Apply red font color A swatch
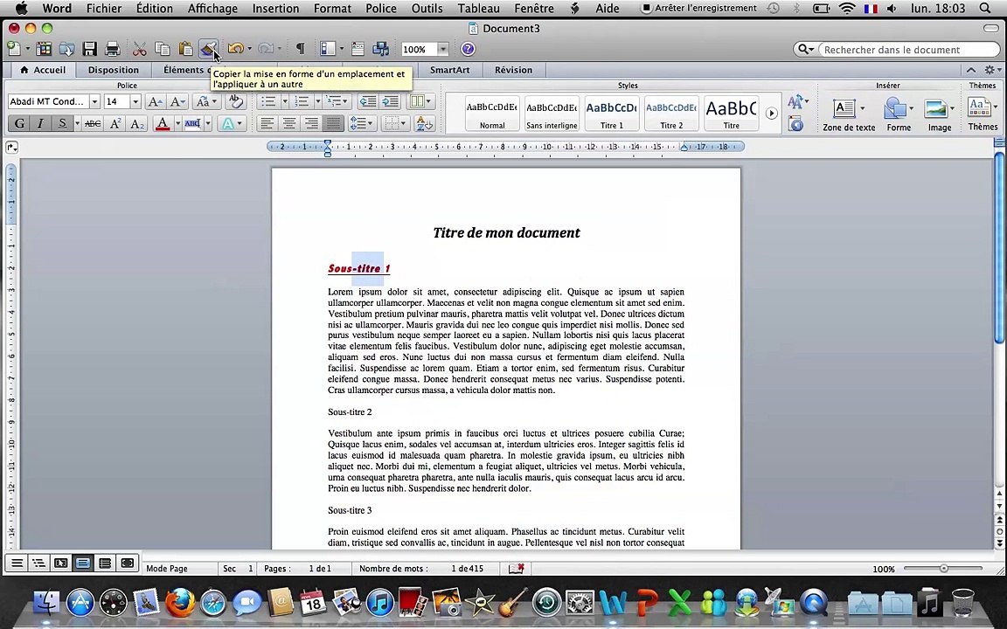 click(163, 123)
